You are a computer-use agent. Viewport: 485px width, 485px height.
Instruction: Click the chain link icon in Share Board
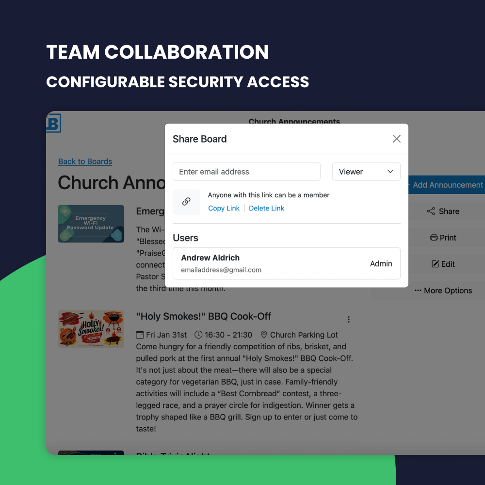coord(186,201)
